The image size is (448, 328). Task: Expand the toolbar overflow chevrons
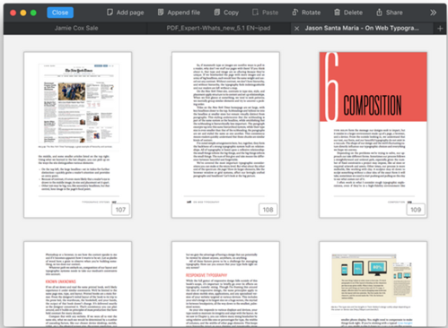click(433, 13)
